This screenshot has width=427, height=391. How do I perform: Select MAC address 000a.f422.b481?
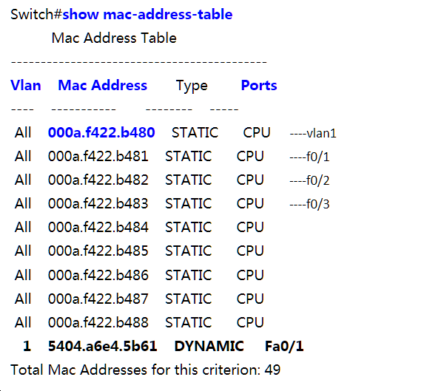98,157
